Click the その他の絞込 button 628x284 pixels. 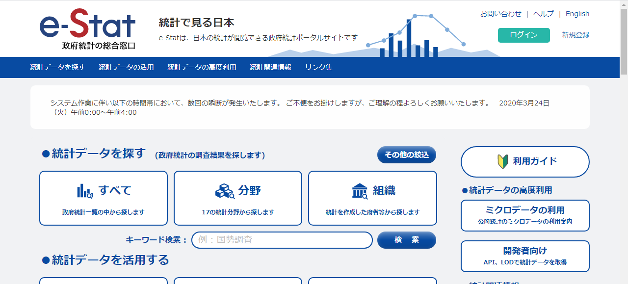[406, 155]
